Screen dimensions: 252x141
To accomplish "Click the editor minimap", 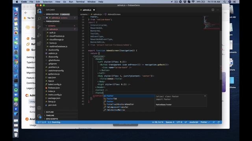I will click(211, 22).
